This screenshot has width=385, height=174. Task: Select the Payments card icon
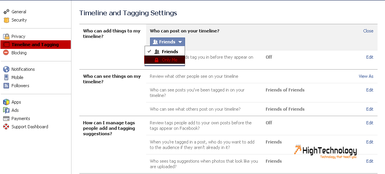coord(6,118)
